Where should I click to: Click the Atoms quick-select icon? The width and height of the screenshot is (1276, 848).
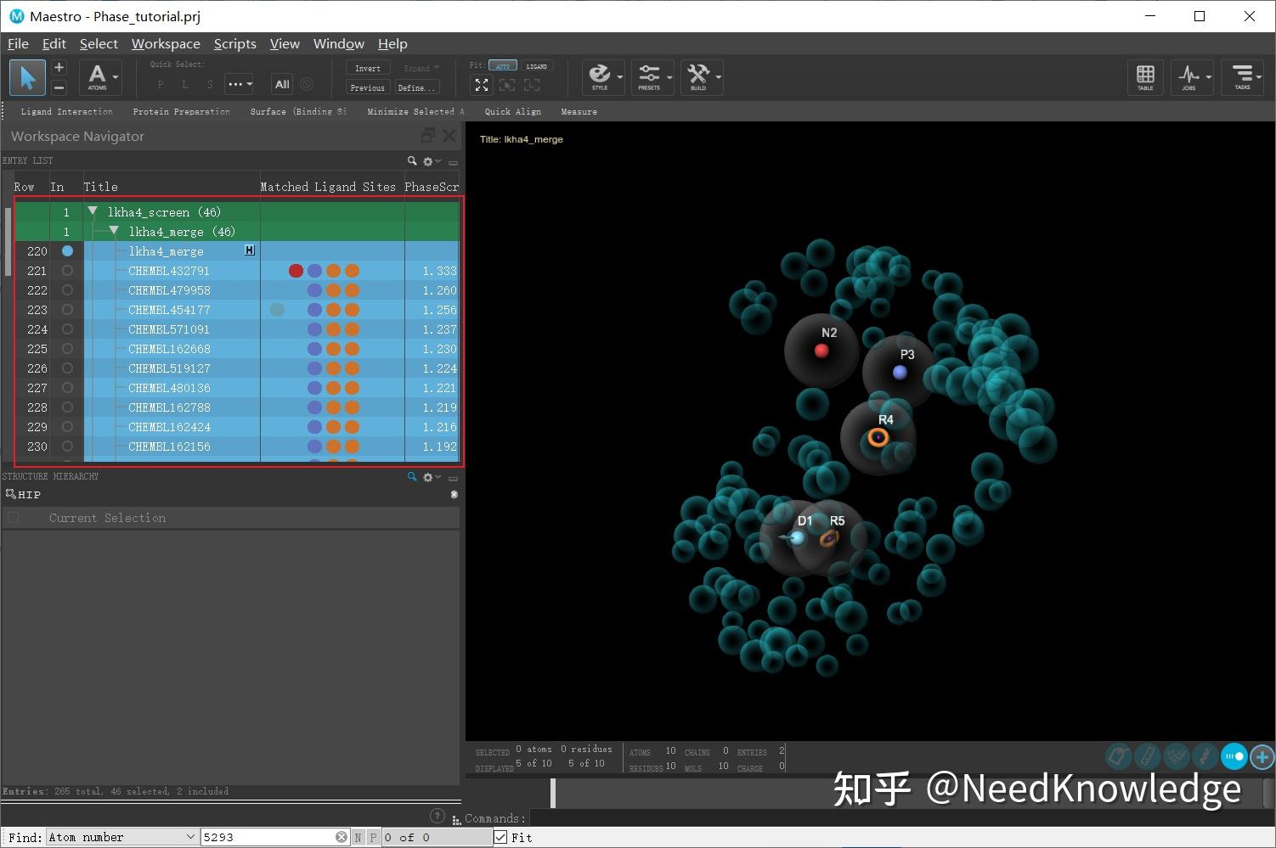point(97,77)
